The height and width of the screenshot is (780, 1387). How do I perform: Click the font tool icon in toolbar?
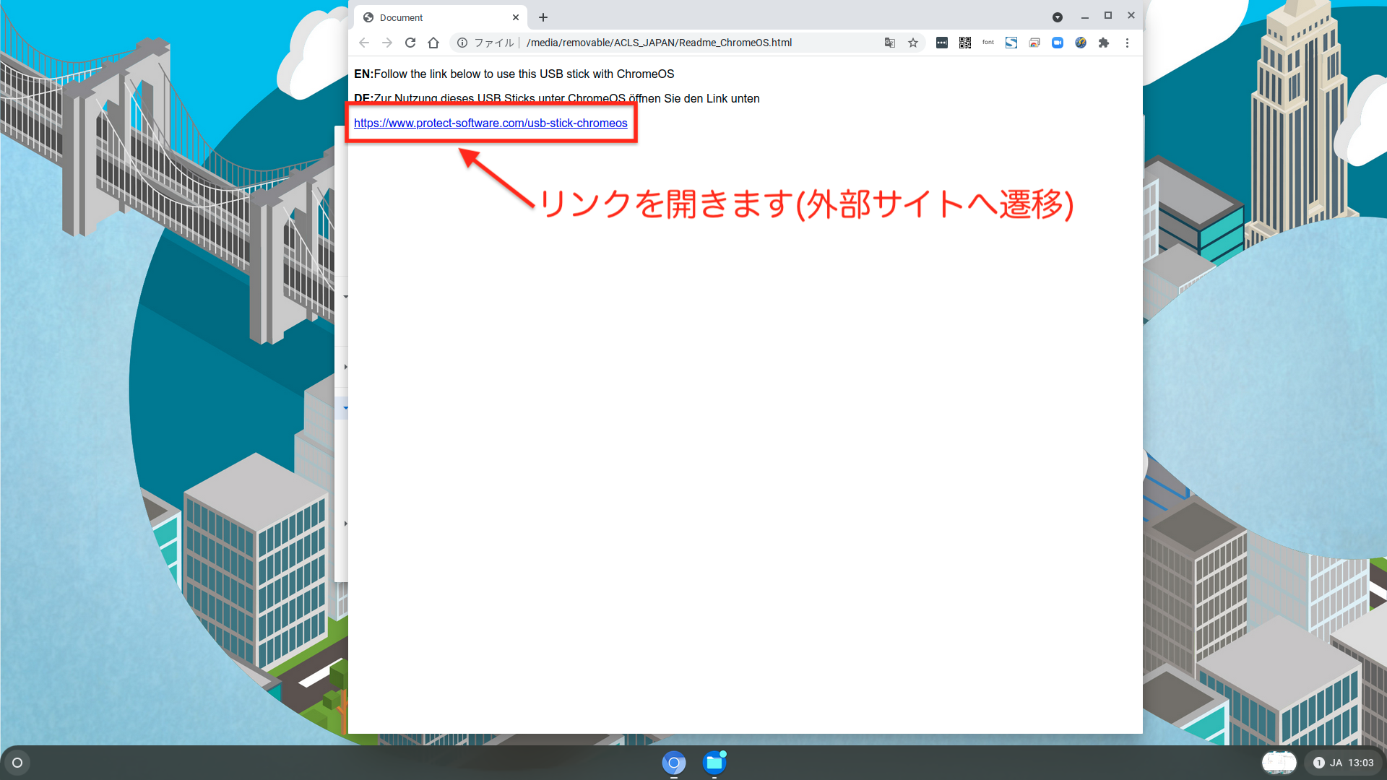[x=989, y=43]
